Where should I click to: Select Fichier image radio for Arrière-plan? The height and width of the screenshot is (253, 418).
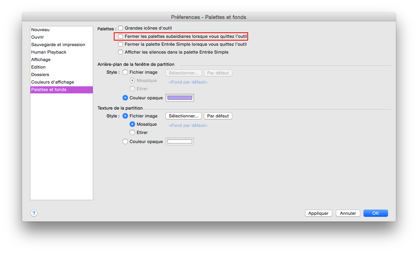click(125, 73)
